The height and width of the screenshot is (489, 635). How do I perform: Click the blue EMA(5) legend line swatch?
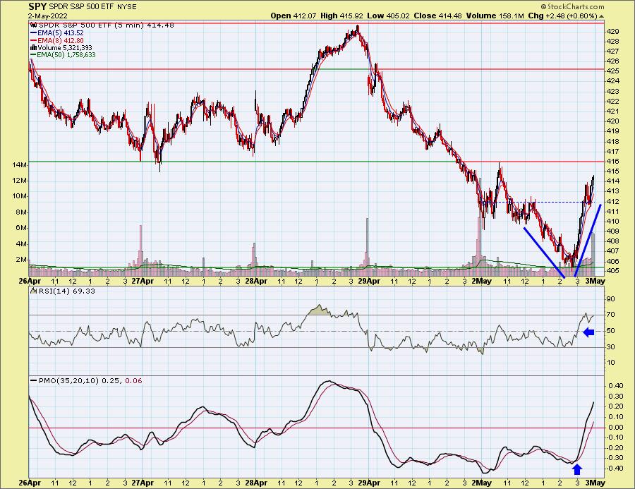click(33, 33)
